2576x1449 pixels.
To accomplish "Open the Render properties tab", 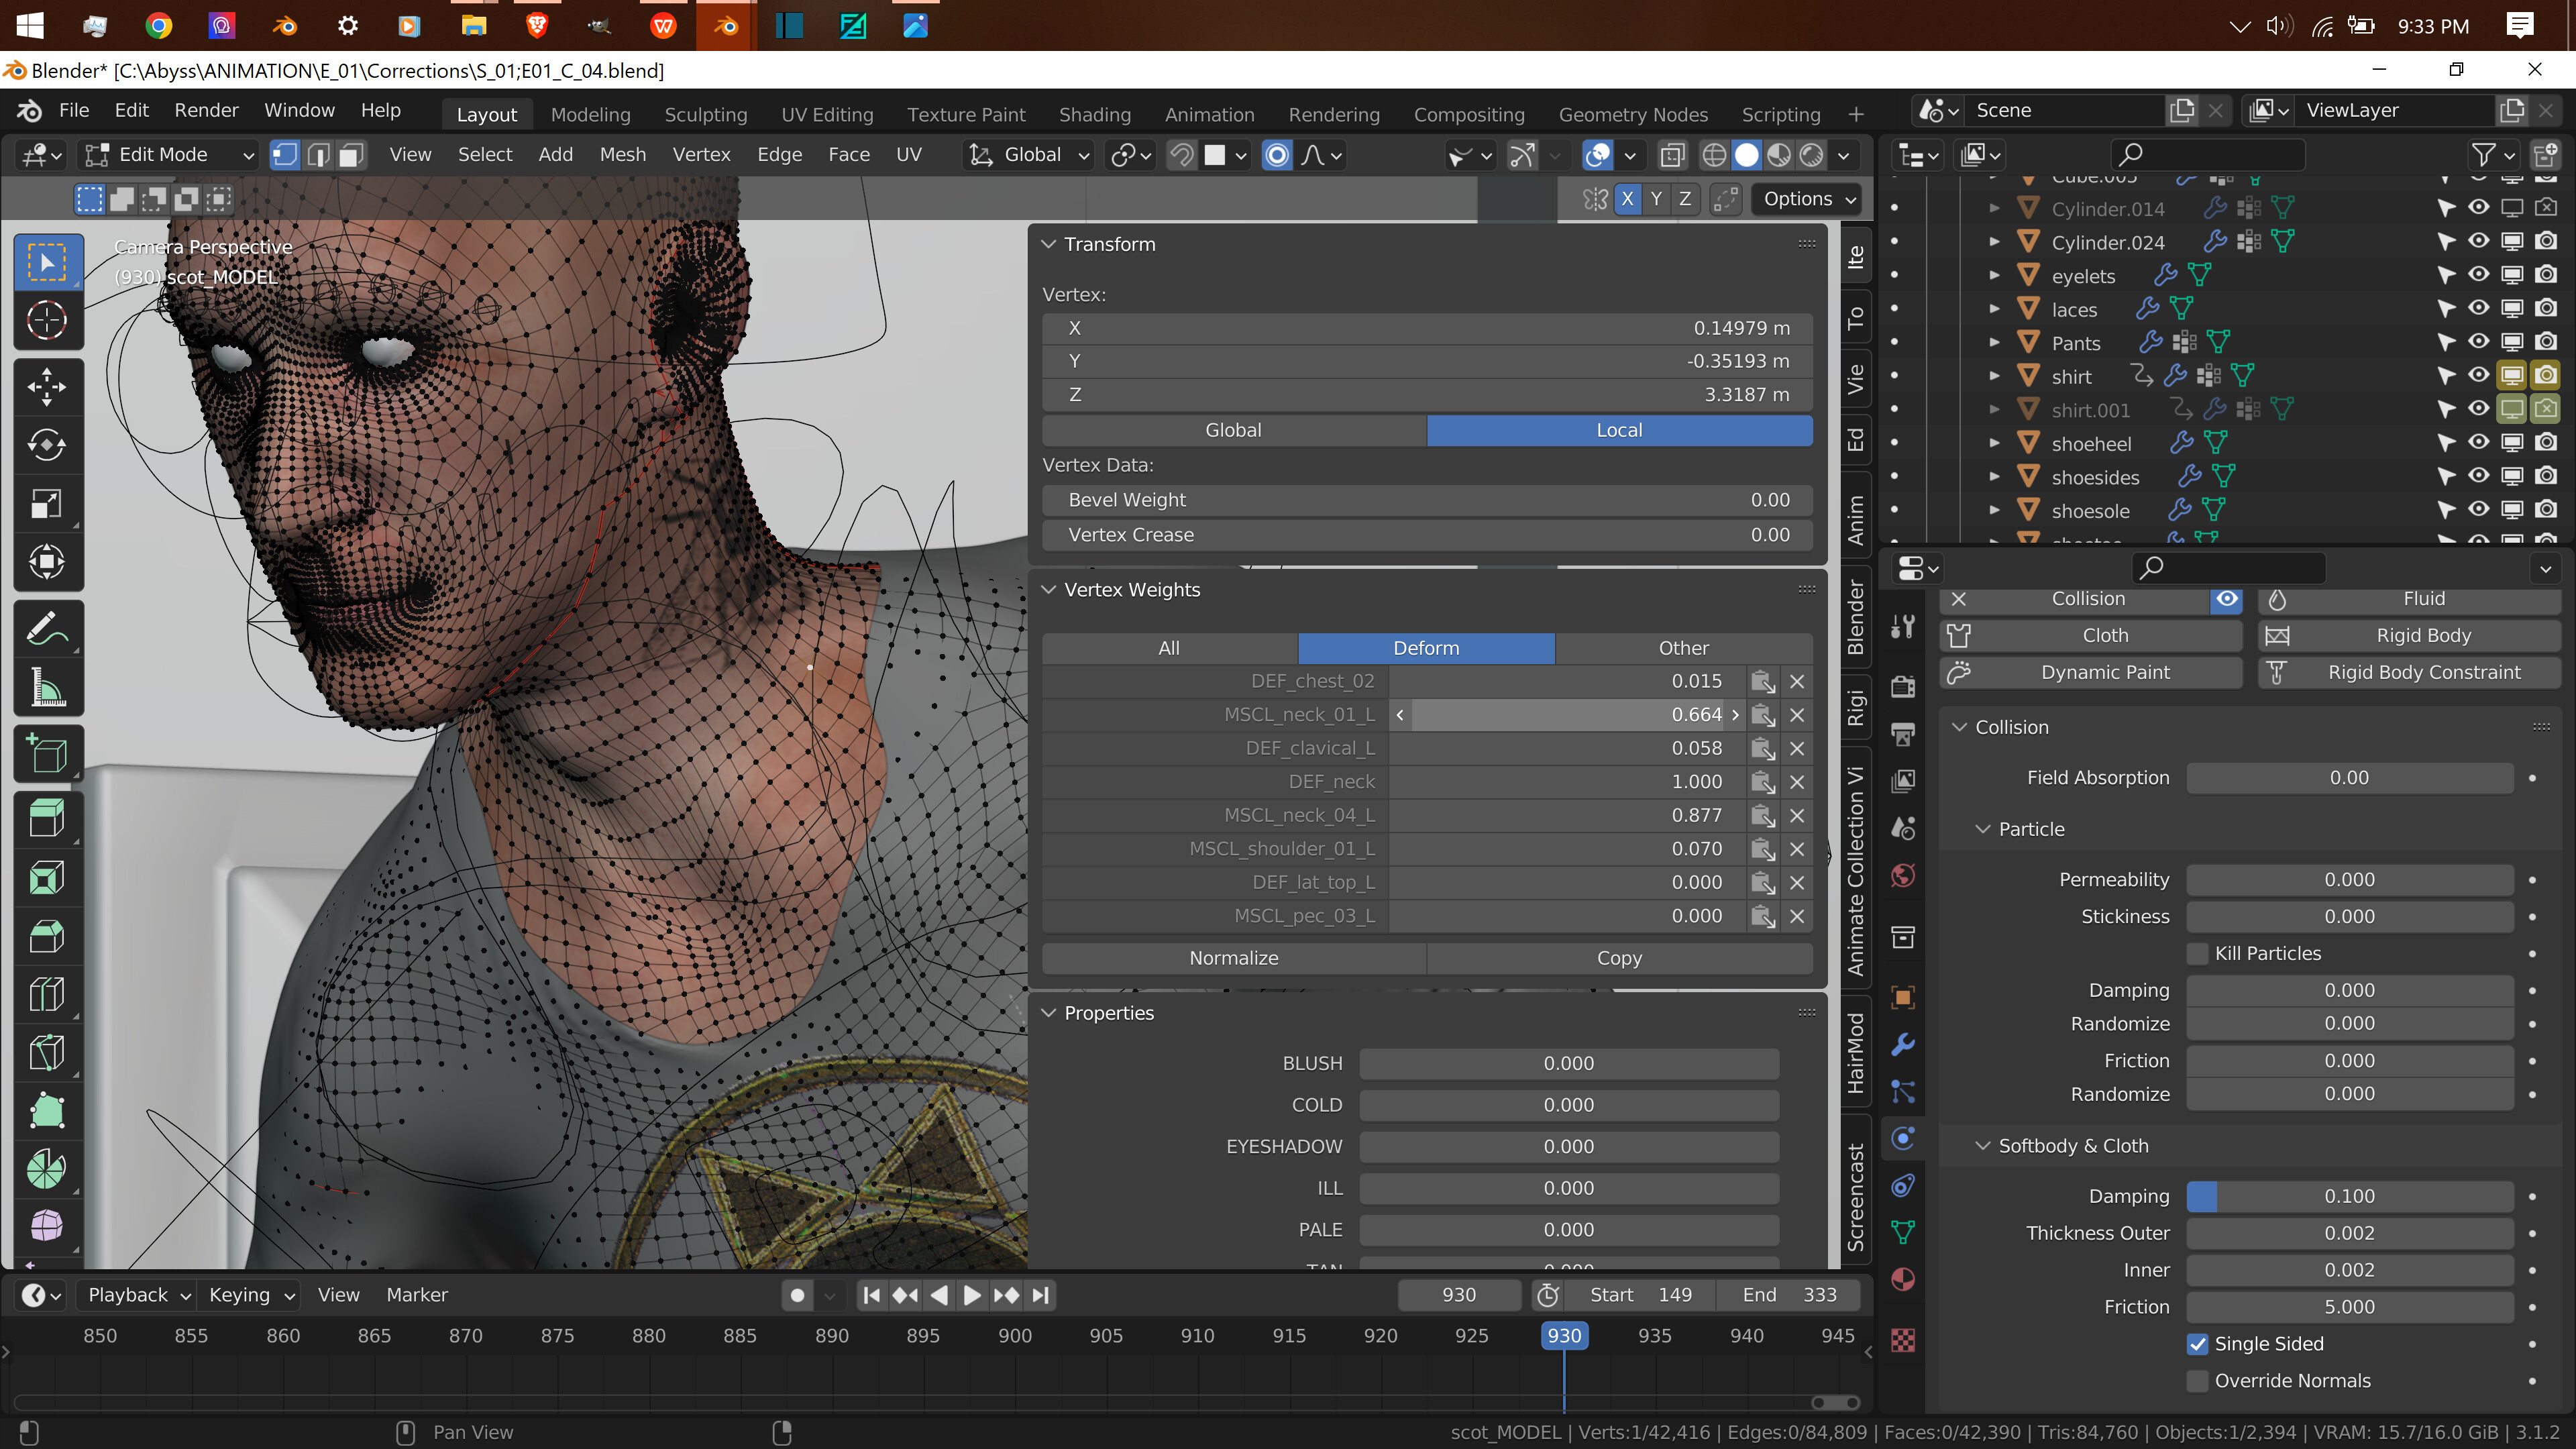I will pyautogui.click(x=1903, y=686).
